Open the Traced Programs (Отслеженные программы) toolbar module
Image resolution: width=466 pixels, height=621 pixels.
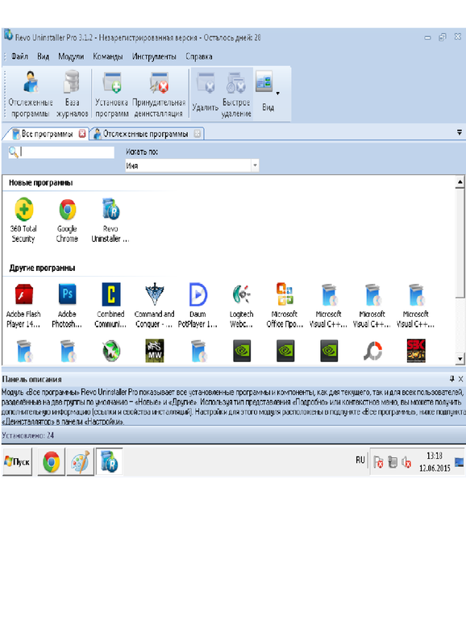pyautogui.click(x=30, y=94)
